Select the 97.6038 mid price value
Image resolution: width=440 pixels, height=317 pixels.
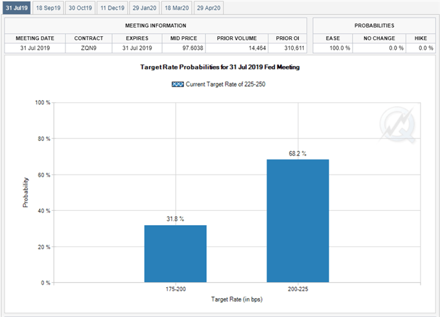click(192, 48)
